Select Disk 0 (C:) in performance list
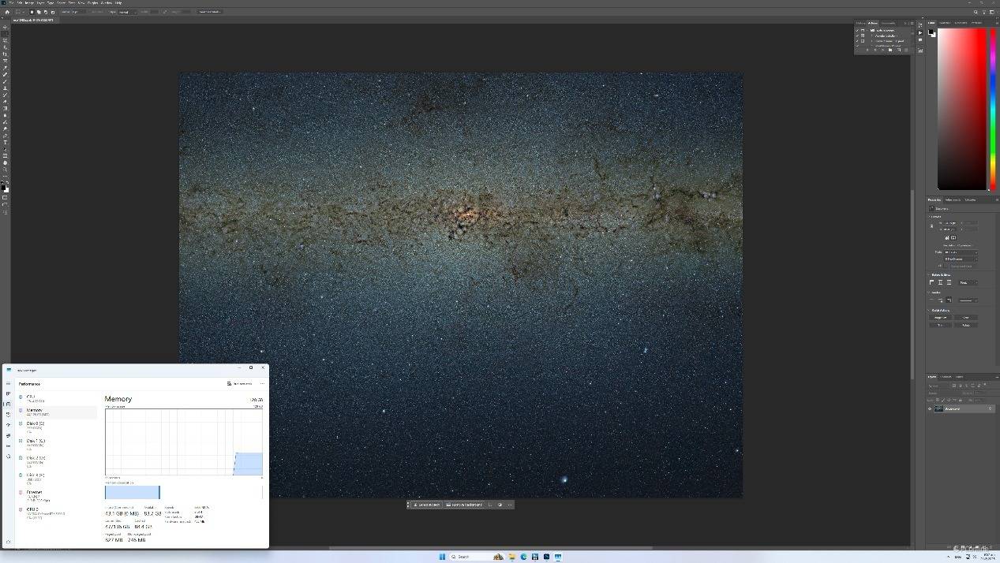1000x563 pixels. 36,425
